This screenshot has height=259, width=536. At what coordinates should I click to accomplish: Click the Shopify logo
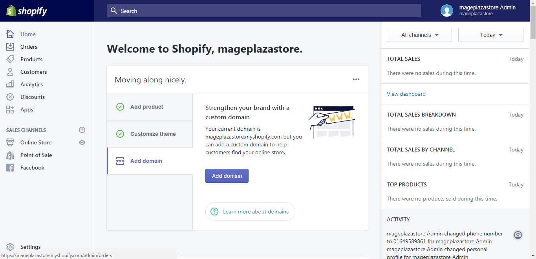click(27, 11)
